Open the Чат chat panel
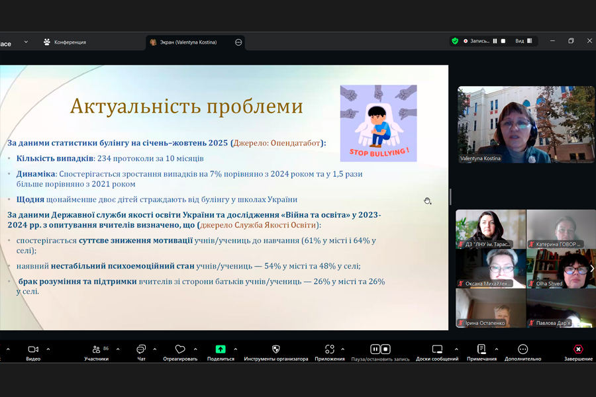Viewport: 596px width, 397px height. 141,349
